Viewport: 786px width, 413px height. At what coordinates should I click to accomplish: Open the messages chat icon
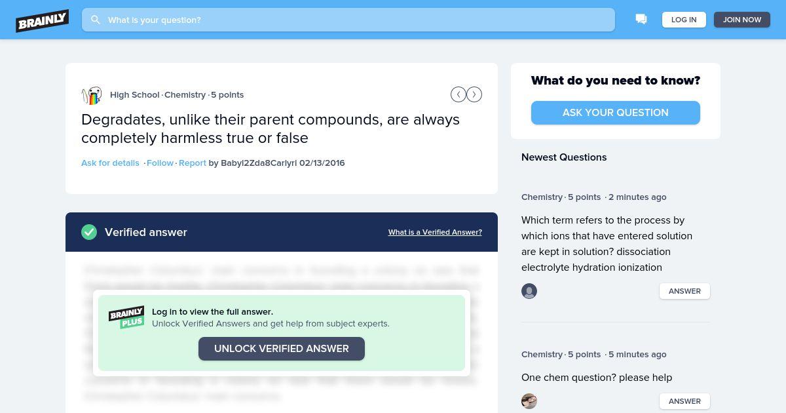(x=641, y=20)
